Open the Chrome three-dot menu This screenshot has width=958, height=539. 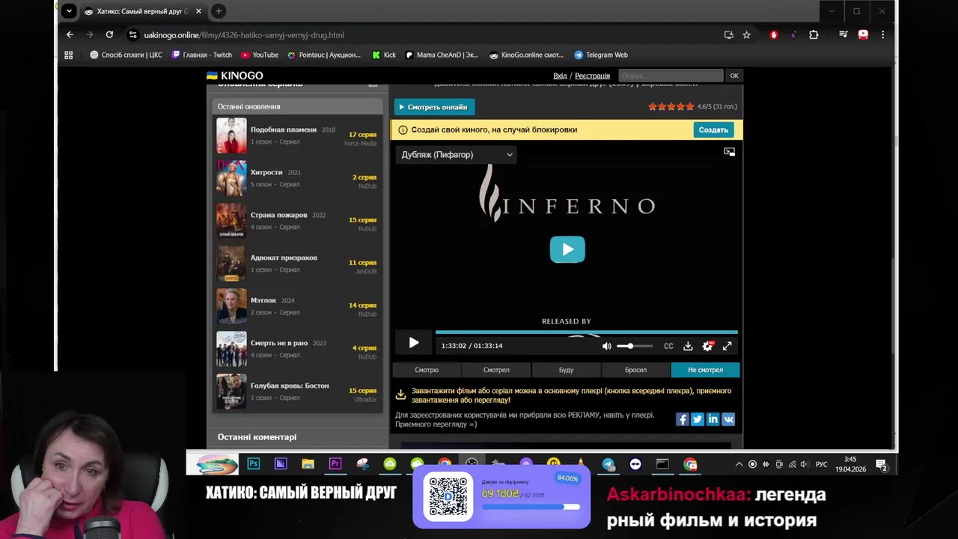(x=882, y=34)
